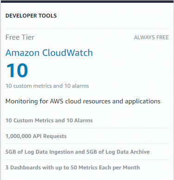The height and width of the screenshot is (180, 174).
Task: Click the '1,000,000 API Requests' row
Action: point(87,136)
